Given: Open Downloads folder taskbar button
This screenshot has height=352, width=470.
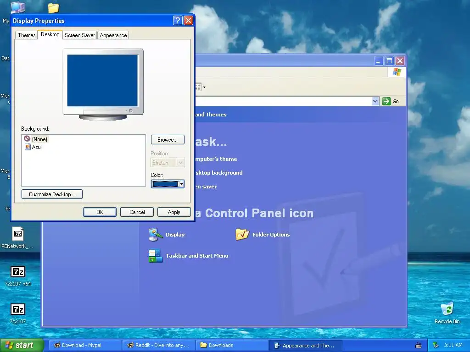Looking at the screenshot, I should click(232, 345).
